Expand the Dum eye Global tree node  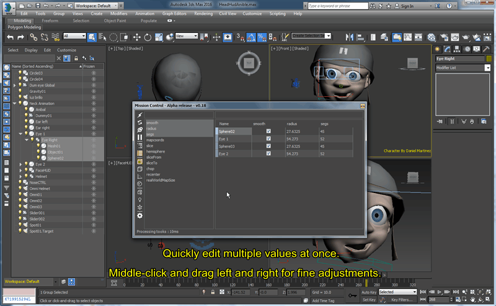tap(14, 85)
